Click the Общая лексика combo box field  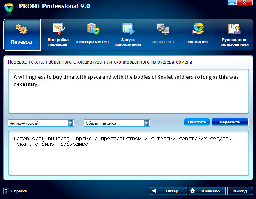tap(117, 123)
